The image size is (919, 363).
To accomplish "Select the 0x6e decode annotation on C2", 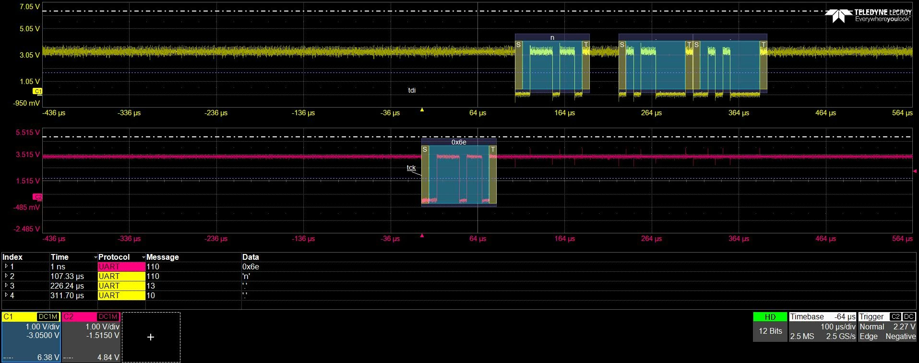I will pyautogui.click(x=459, y=142).
